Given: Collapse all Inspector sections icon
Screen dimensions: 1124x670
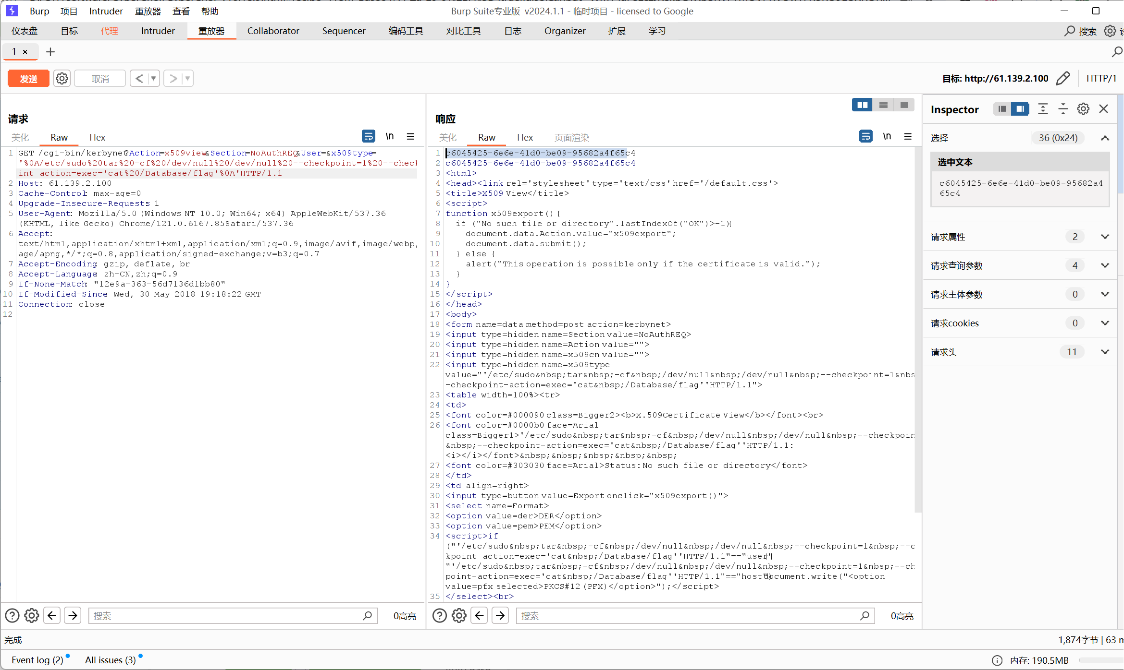Looking at the screenshot, I should (x=1063, y=109).
